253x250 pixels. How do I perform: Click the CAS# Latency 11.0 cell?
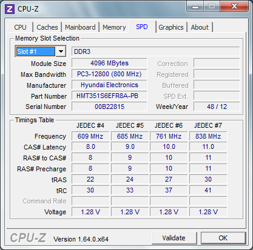tap(208, 146)
